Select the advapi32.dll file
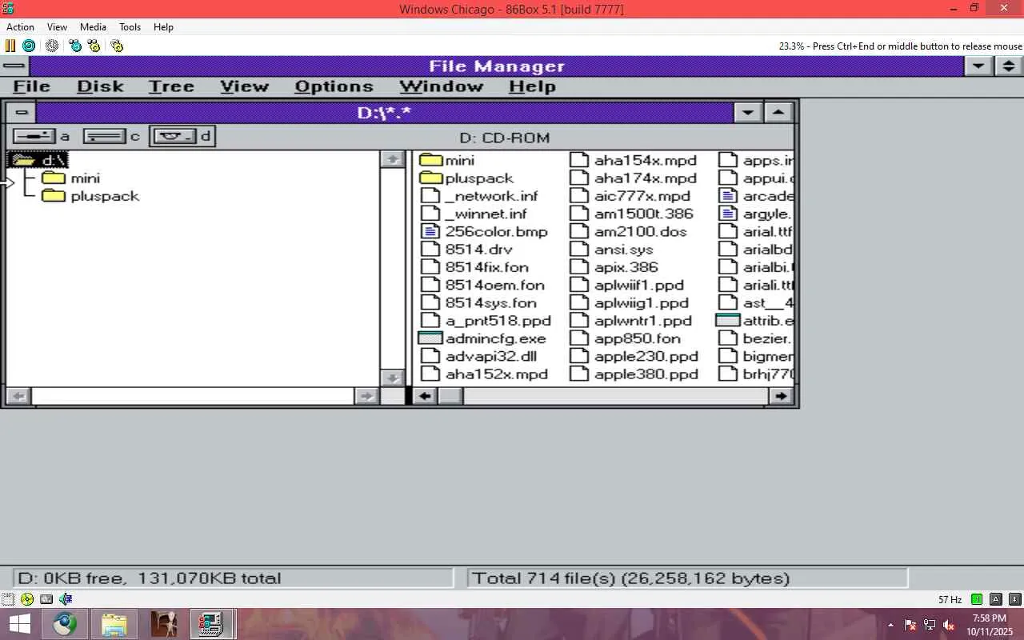The height and width of the screenshot is (640, 1024). (479, 357)
